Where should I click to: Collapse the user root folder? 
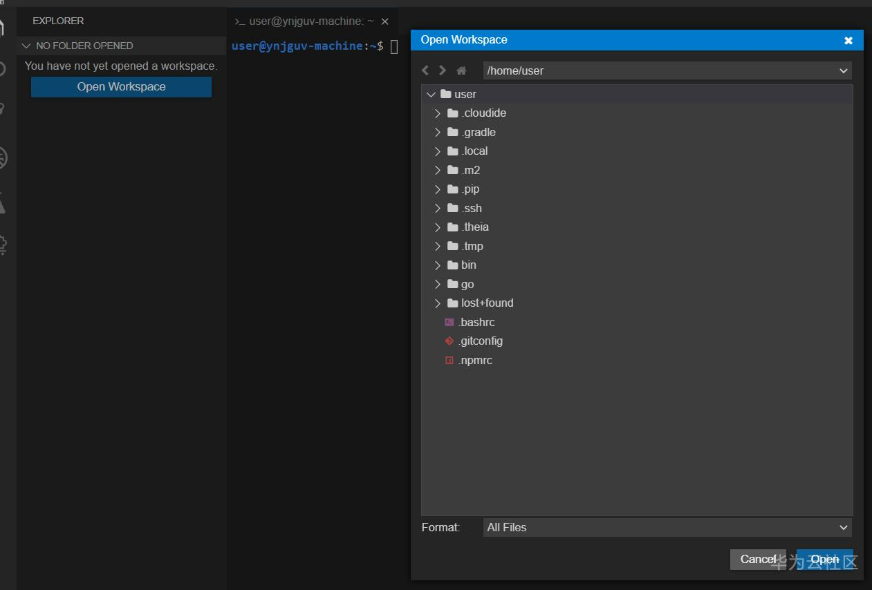pos(432,94)
